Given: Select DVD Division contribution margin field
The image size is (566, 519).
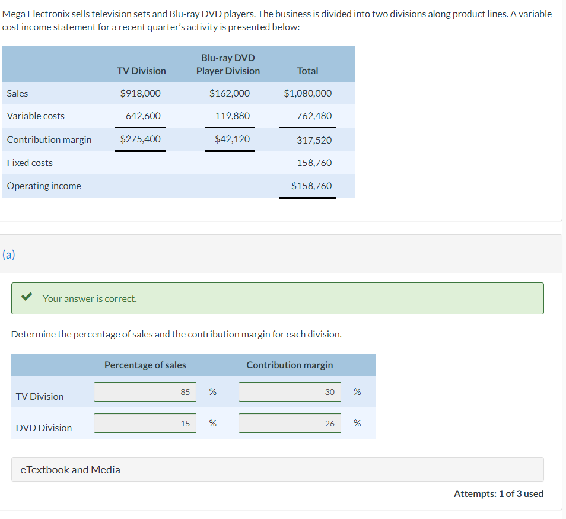Looking at the screenshot, I should click(x=290, y=424).
